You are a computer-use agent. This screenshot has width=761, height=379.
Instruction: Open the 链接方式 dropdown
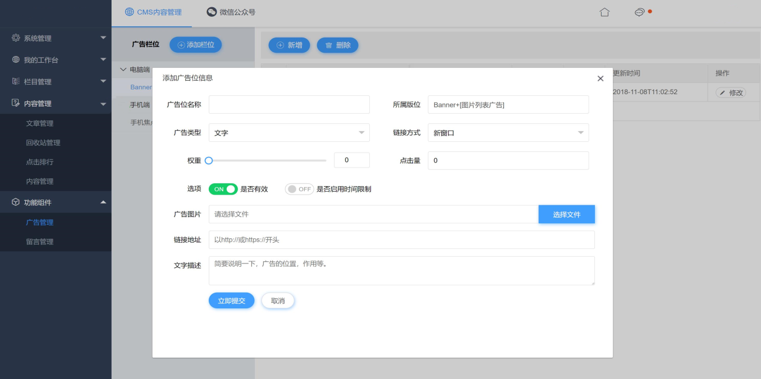(508, 133)
